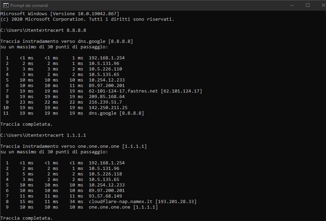Click the 'dns.google [8.8.8.8]' final hop
Image resolution: width=326 pixels, height=221 pixels.
click(117, 113)
